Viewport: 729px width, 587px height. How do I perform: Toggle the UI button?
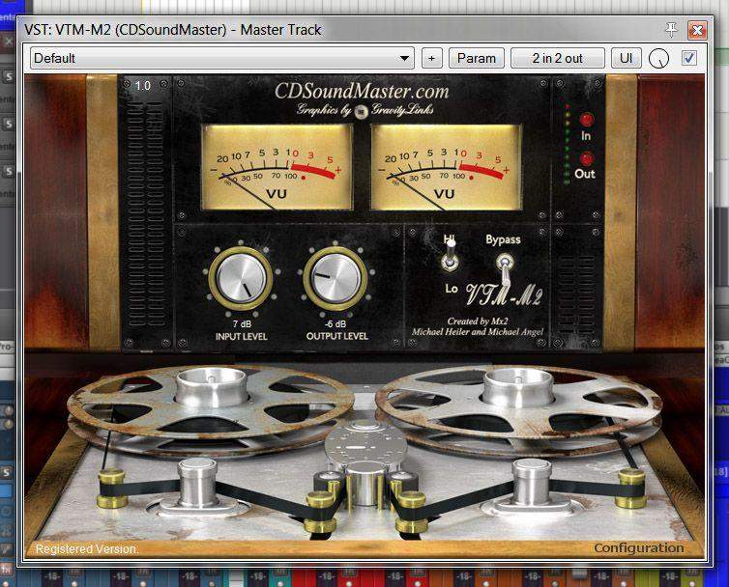pos(626,59)
